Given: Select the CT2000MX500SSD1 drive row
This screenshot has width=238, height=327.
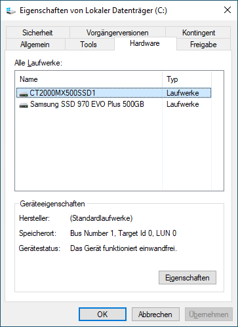Looking at the screenshot, I should (113, 93).
